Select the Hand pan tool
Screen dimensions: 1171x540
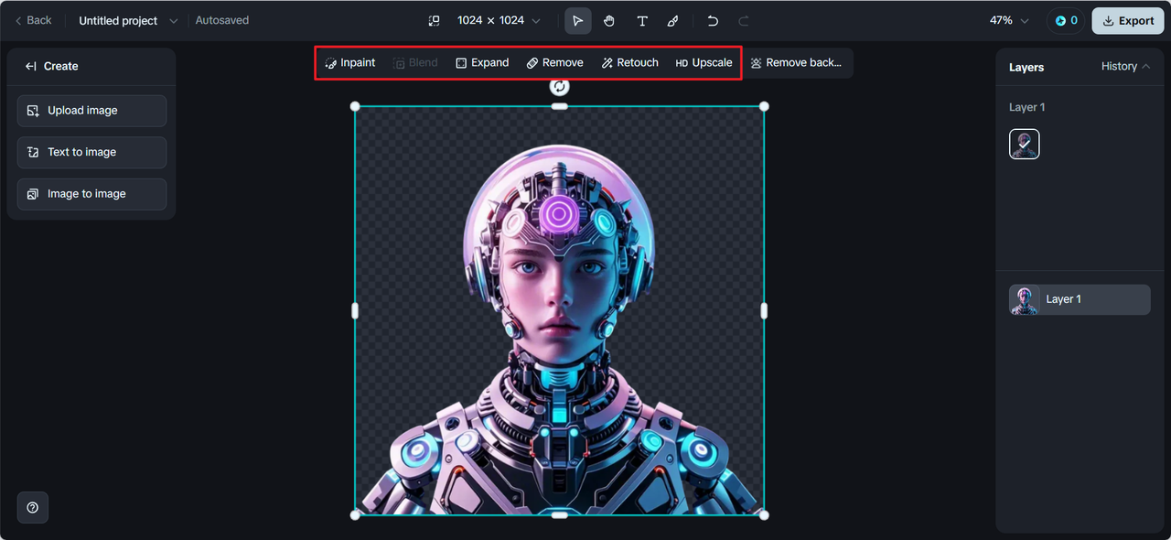(x=609, y=20)
